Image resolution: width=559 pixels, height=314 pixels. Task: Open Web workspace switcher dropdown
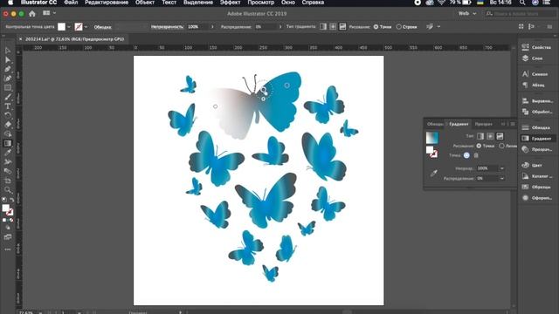click(467, 14)
